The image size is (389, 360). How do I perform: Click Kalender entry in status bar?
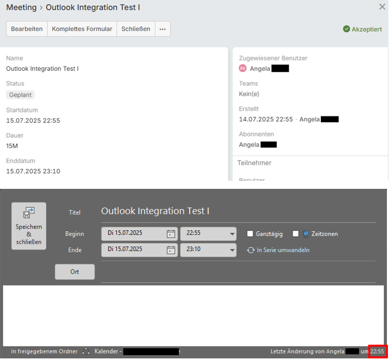point(137,351)
